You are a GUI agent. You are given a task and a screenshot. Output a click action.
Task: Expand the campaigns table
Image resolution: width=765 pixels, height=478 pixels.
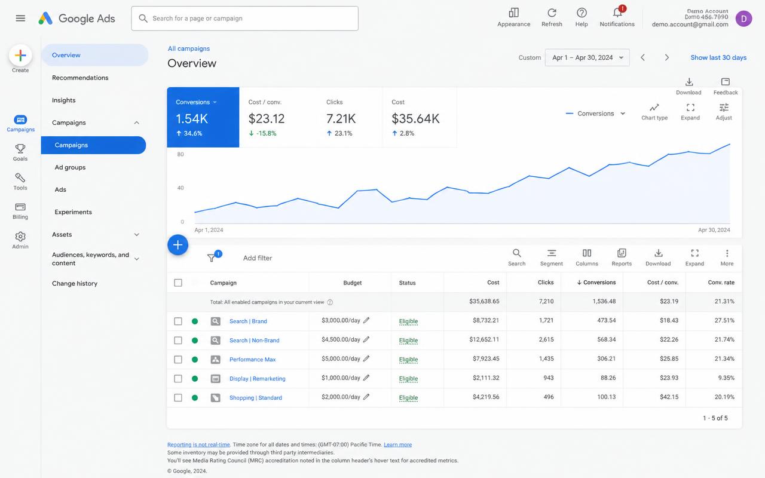click(694, 258)
